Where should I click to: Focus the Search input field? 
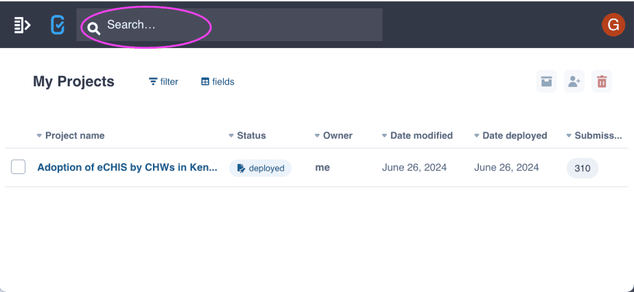(229, 25)
